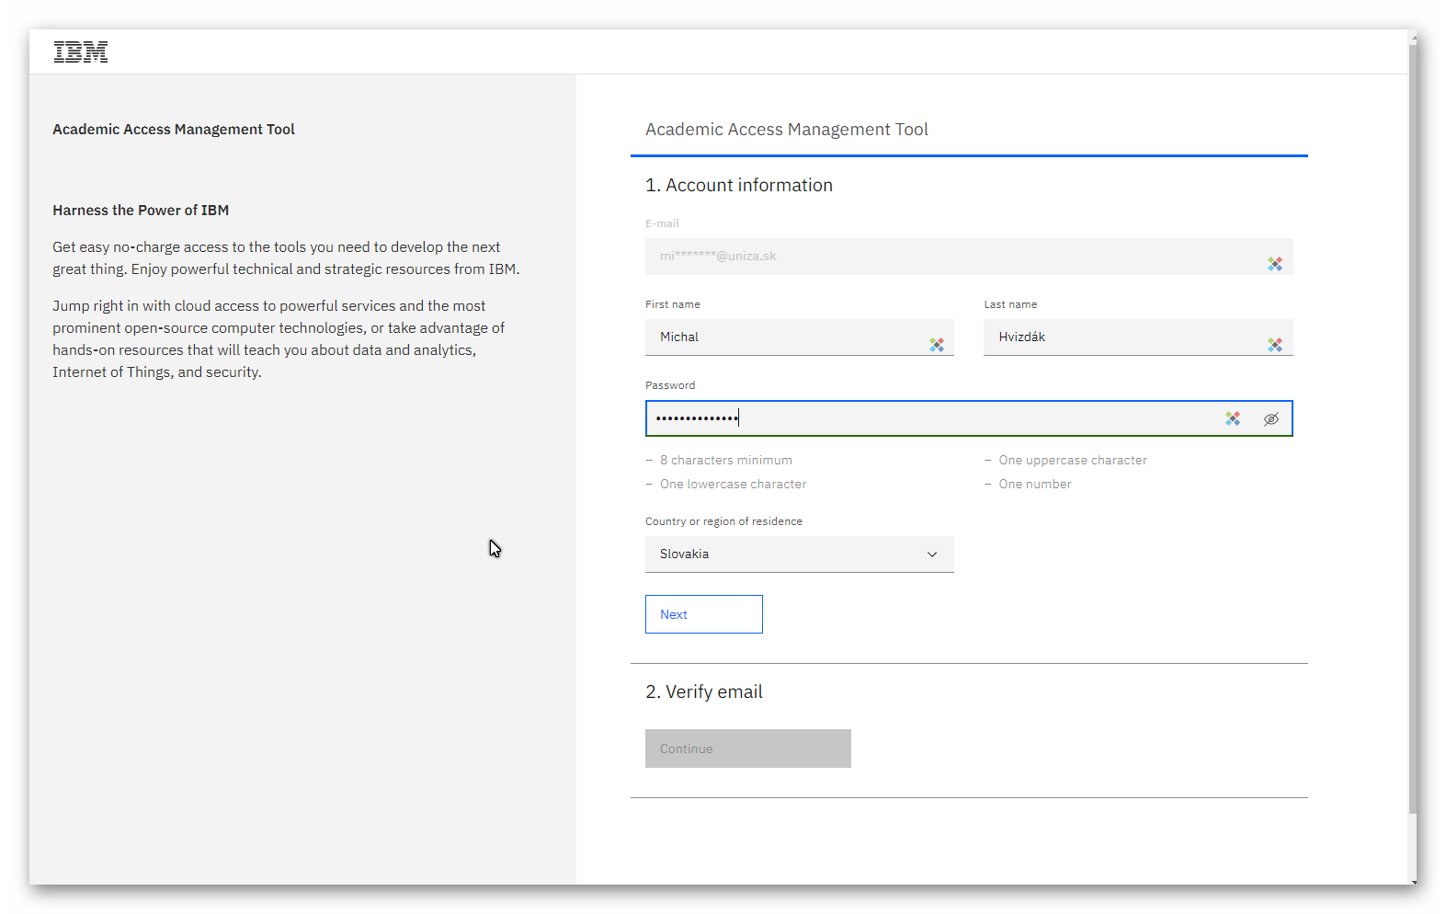Show the password with the eye icon
Viewport: 1446px width, 914px height.
click(1271, 419)
